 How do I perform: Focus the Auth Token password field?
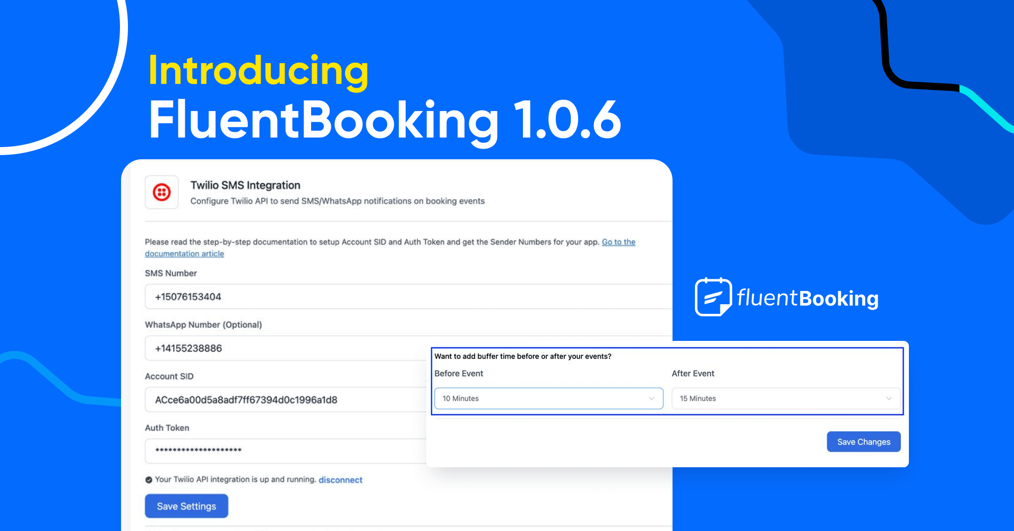(286, 451)
